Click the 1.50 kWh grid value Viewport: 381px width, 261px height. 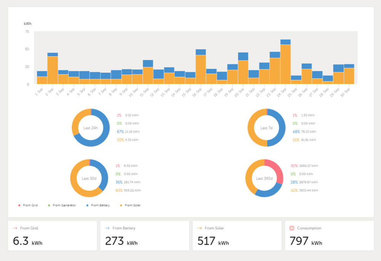click(307, 115)
